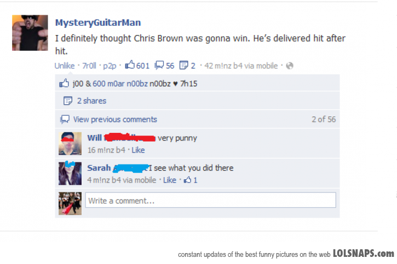Click the globe privacy icon

coord(289,66)
